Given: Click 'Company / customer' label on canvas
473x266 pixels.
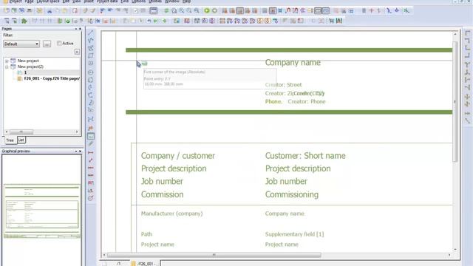Looking at the screenshot, I should coord(177,156).
